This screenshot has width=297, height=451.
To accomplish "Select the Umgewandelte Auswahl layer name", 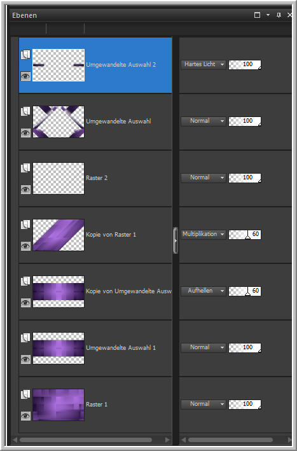I will (118, 121).
